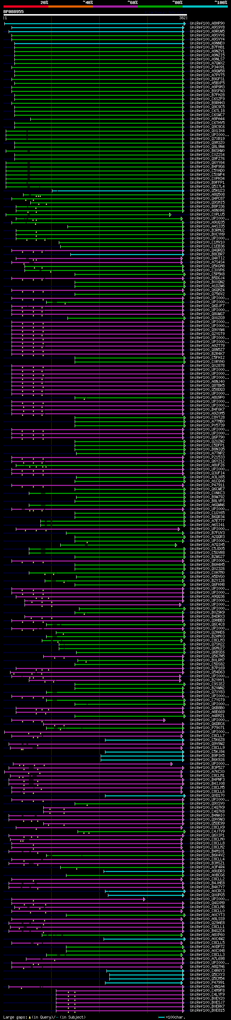Choose the UniRef100_A9NLS7 hit
The image size is (231, 1020).
coord(207,59)
